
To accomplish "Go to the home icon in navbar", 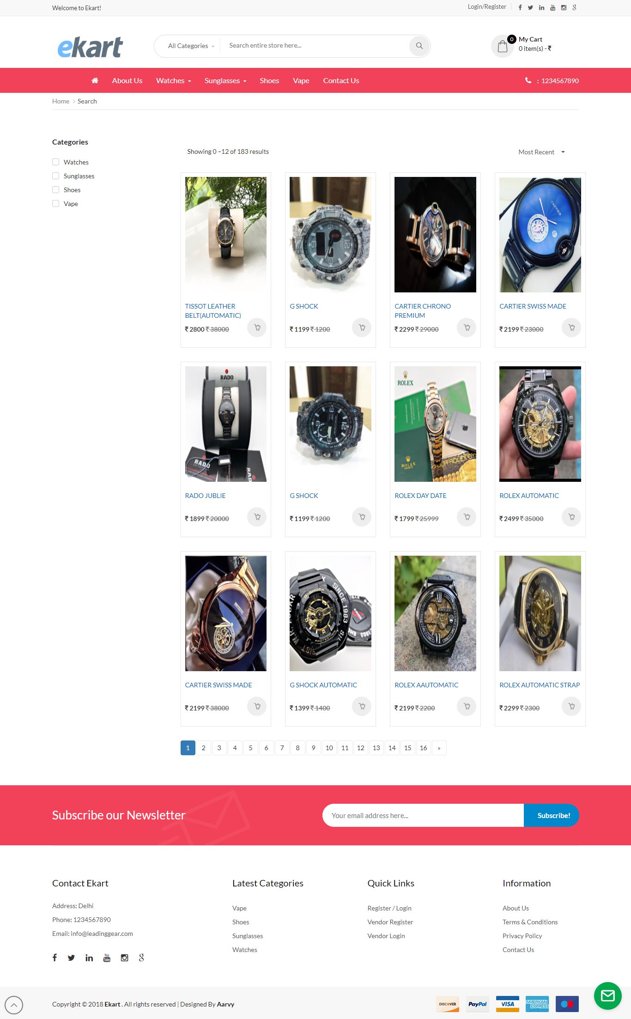I will [x=95, y=80].
